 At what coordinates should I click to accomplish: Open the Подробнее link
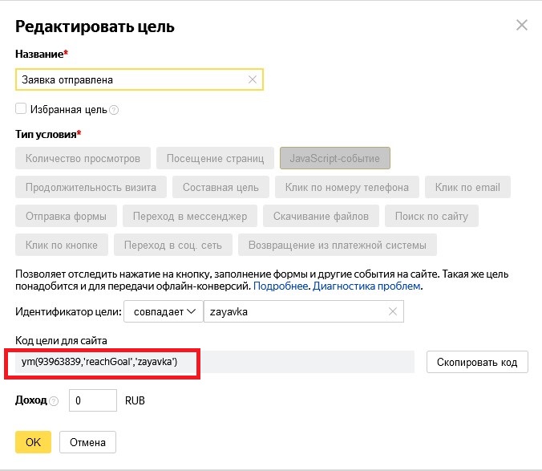click(281, 286)
